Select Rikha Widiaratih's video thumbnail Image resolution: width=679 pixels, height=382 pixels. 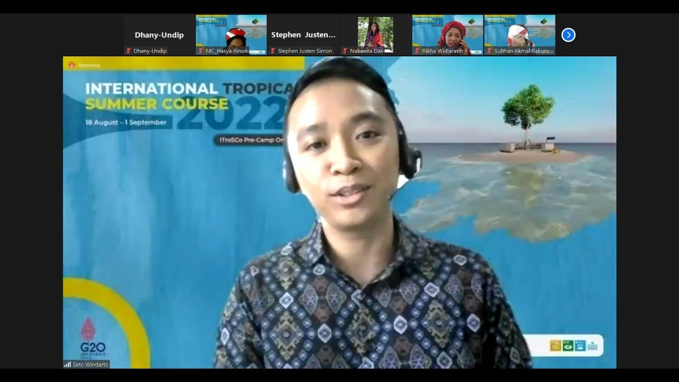[448, 32]
